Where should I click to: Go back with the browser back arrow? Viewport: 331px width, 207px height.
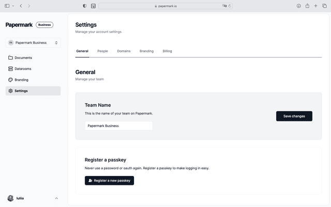[21, 6]
